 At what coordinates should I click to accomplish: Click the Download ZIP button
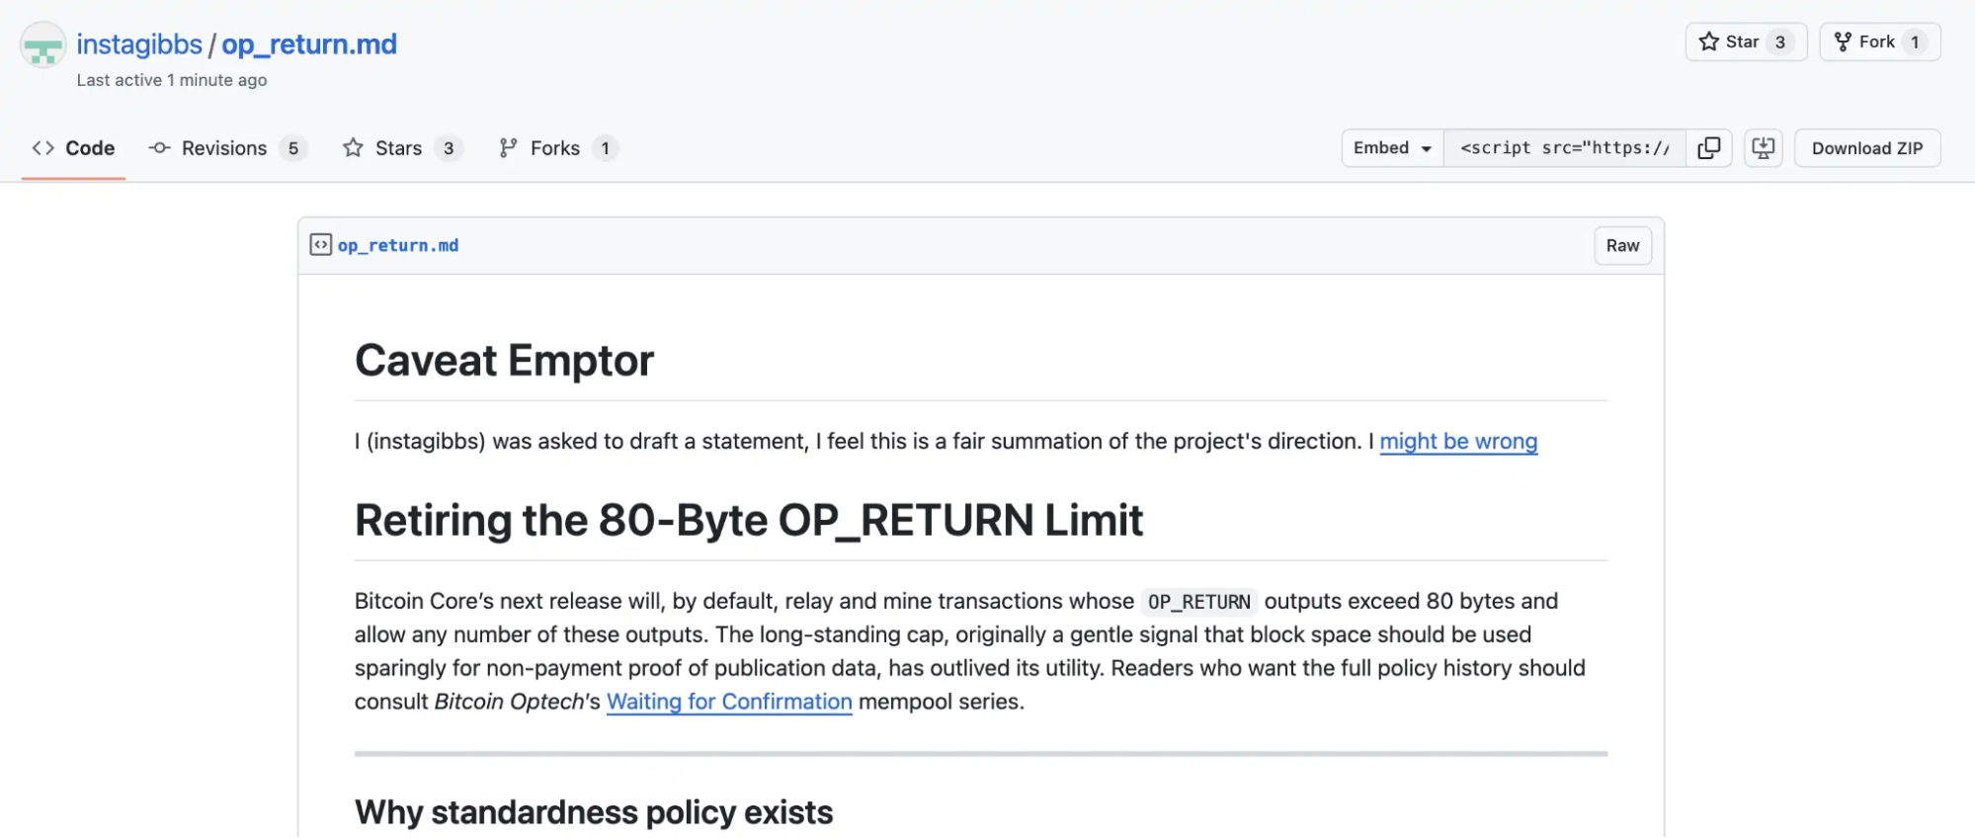[x=1866, y=148]
